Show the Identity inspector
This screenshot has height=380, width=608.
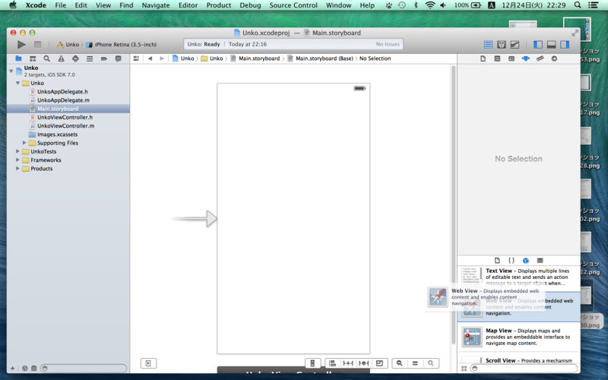(x=511, y=59)
